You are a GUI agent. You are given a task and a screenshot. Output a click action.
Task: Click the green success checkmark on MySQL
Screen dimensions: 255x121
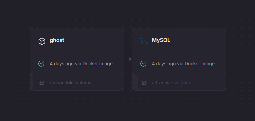[143, 64]
